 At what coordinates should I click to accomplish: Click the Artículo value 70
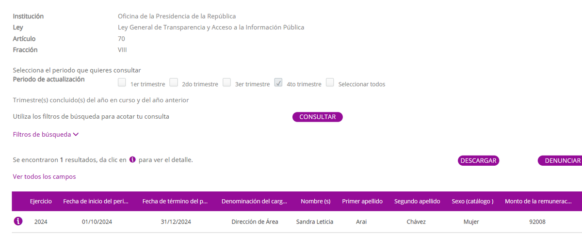[121, 39]
